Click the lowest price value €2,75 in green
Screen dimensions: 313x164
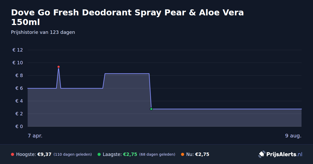[130, 154]
